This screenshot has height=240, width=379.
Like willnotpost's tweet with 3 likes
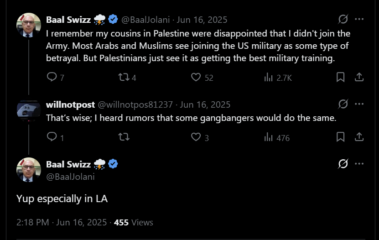coord(196,137)
